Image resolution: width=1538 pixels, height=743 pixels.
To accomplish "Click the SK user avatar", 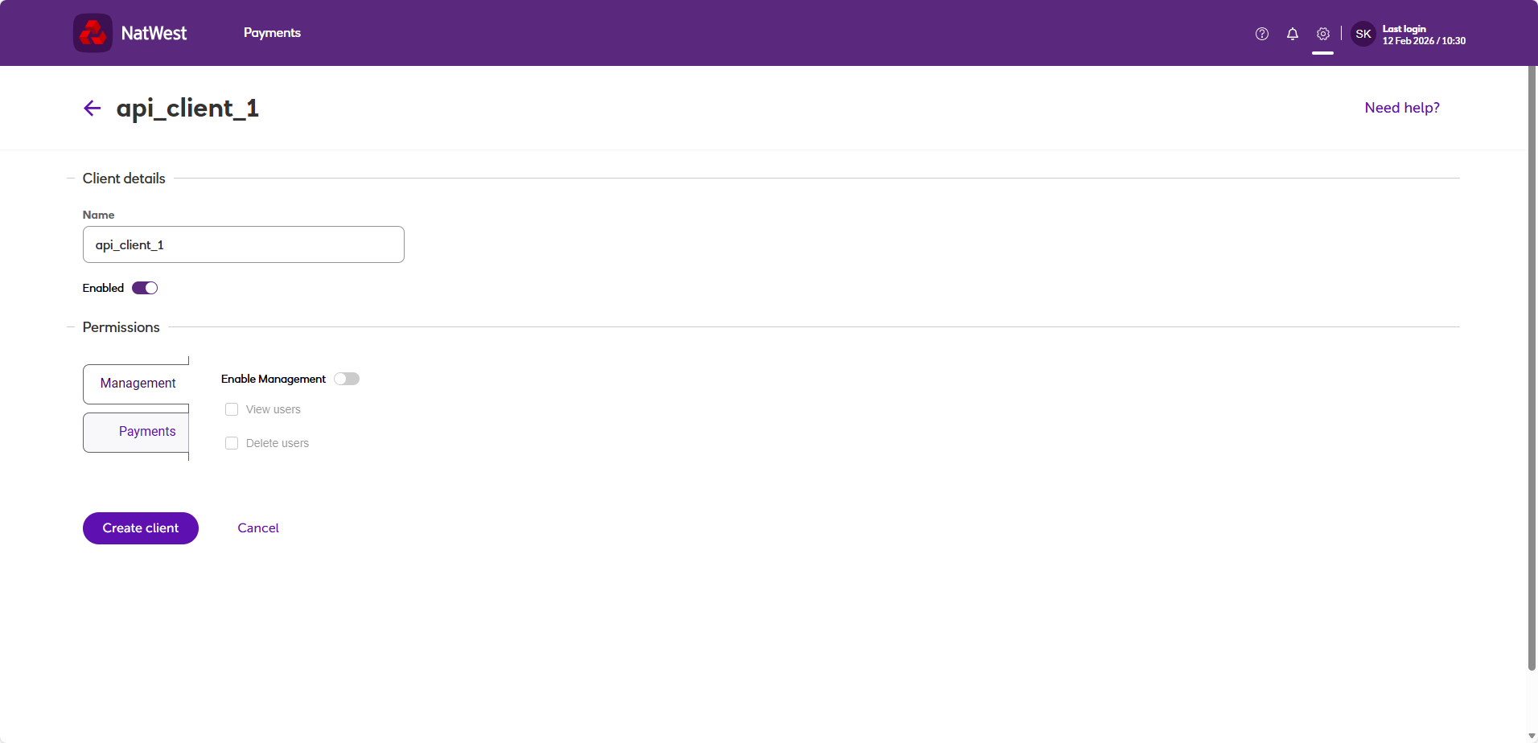I will point(1363,34).
